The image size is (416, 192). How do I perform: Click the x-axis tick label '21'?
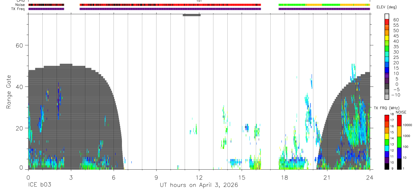[x=327, y=177]
